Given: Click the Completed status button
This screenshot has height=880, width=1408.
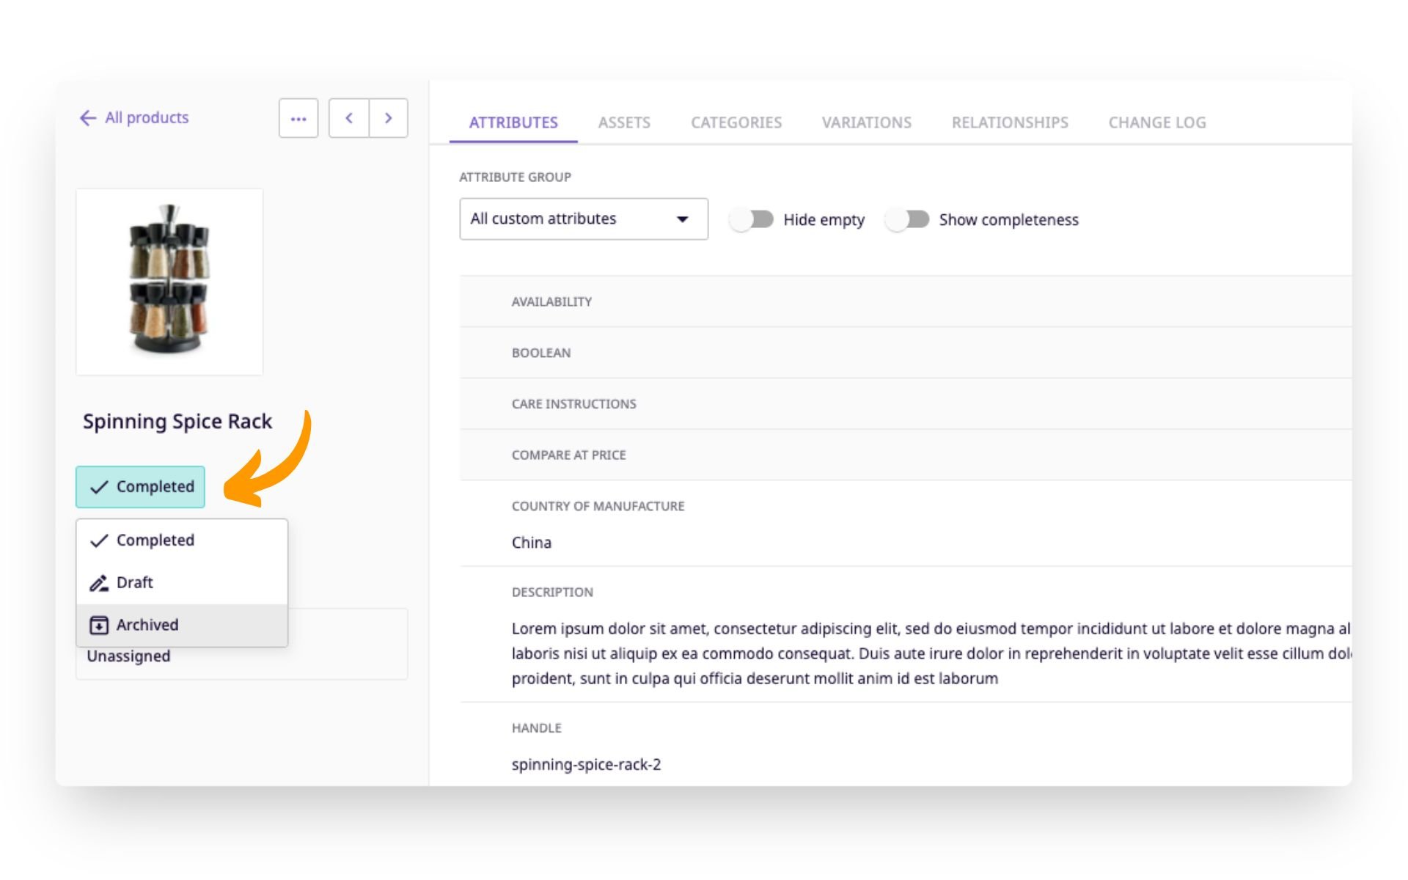Looking at the screenshot, I should (140, 486).
